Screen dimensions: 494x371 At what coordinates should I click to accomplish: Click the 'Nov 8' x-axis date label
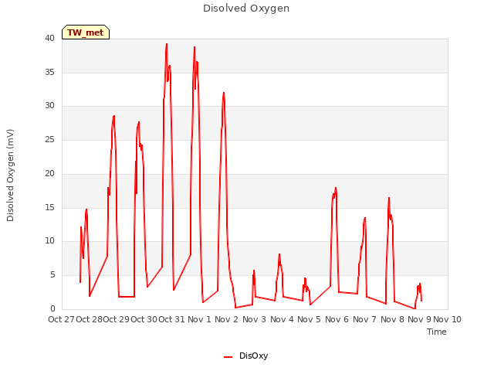[x=392, y=319]
